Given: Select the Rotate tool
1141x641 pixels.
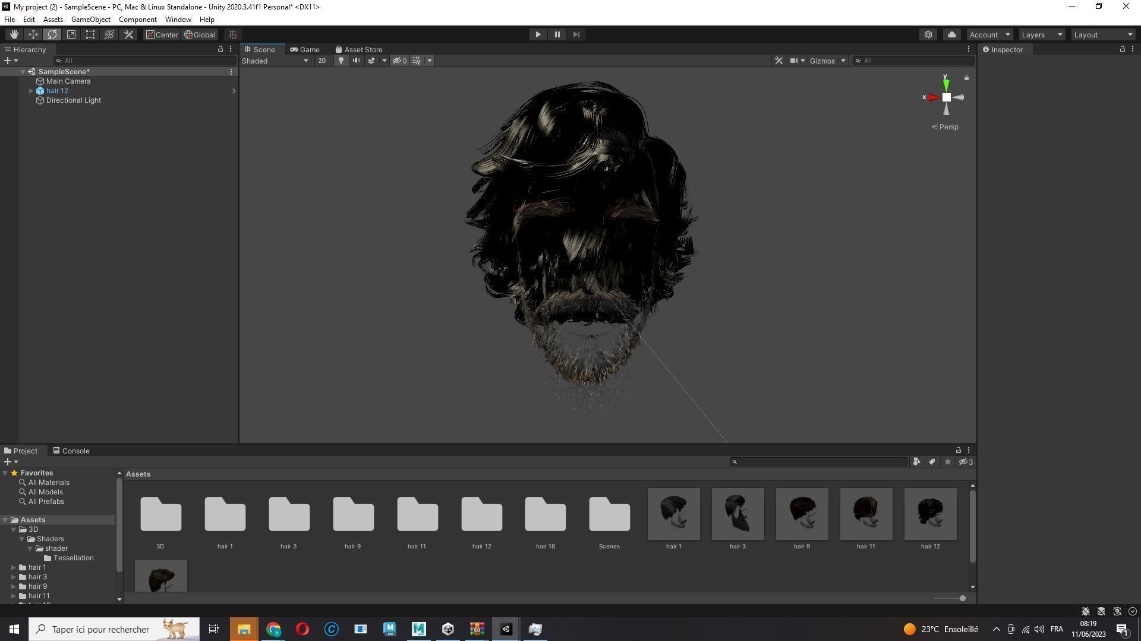Looking at the screenshot, I should click(x=52, y=34).
